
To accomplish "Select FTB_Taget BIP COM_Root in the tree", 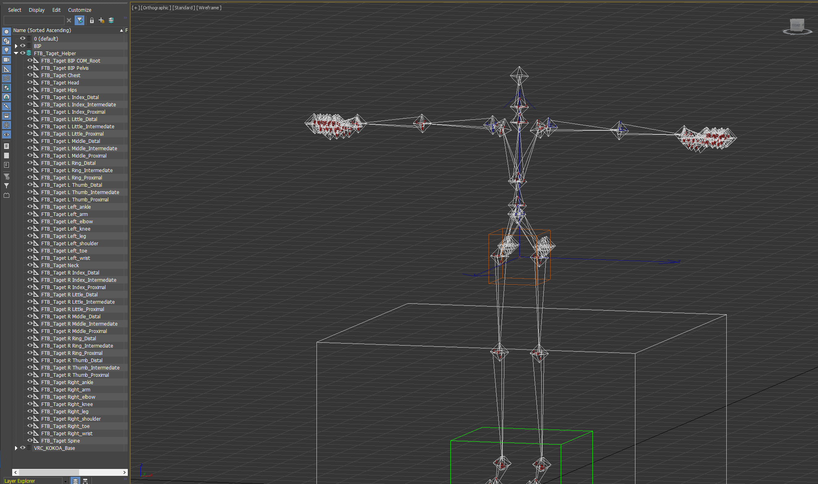I will (x=71, y=61).
